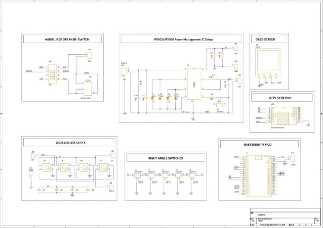Click the OLED screen component symbol
This screenshot has width=323, height=228.
click(268, 62)
